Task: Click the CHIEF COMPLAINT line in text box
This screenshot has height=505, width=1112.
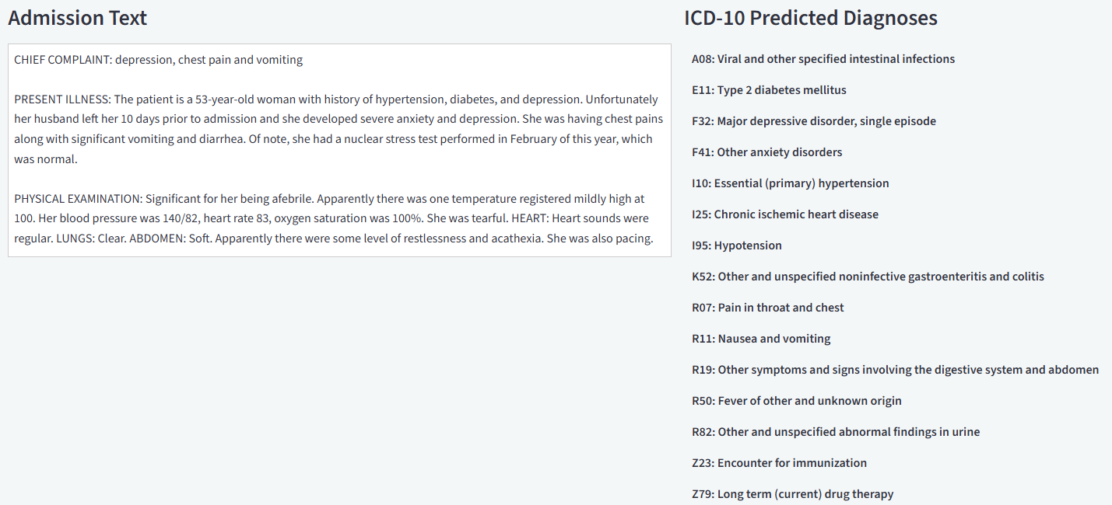Action: tap(158, 60)
